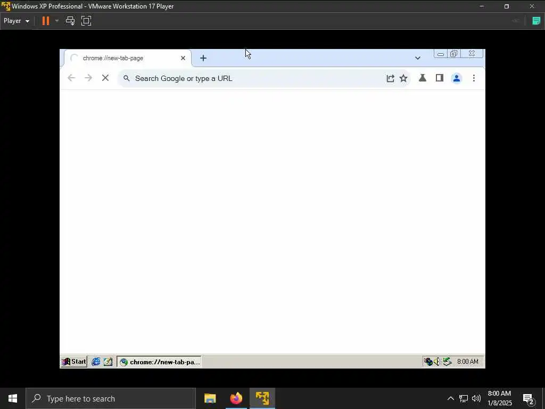Minimize the Chrome window in XP

coord(441,54)
